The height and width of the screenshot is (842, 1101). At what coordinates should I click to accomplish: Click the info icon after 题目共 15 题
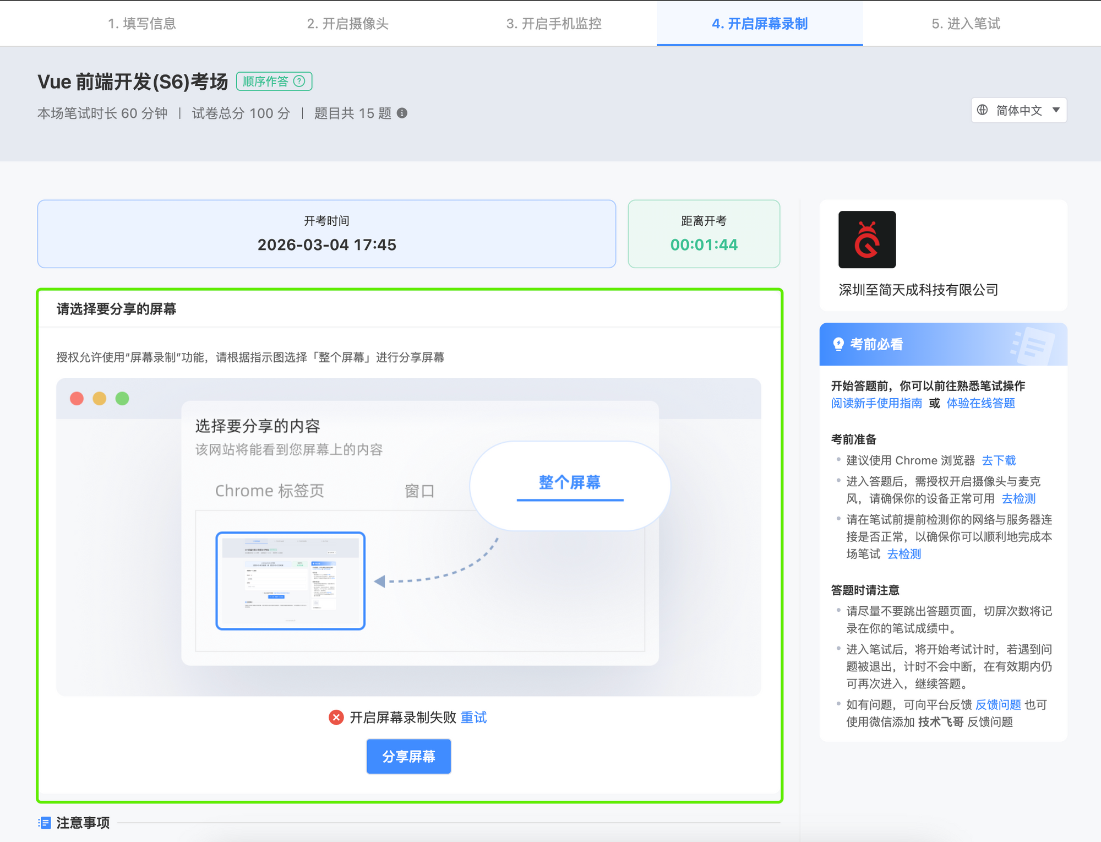tap(402, 113)
